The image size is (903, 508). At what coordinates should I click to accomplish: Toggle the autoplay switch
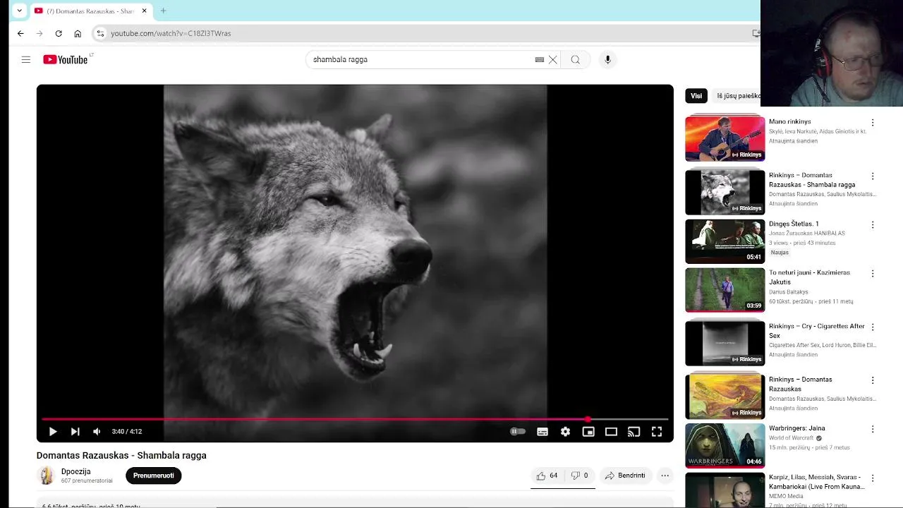tap(518, 432)
